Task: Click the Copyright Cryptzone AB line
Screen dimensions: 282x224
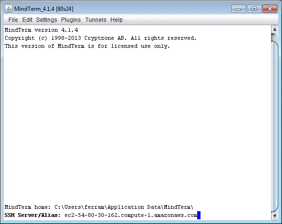Action: pyautogui.click(x=100, y=38)
